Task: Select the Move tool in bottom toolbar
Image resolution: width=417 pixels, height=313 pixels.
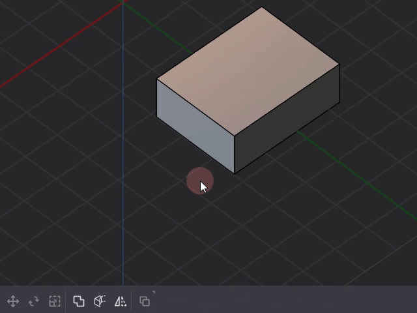Action: 13,301
